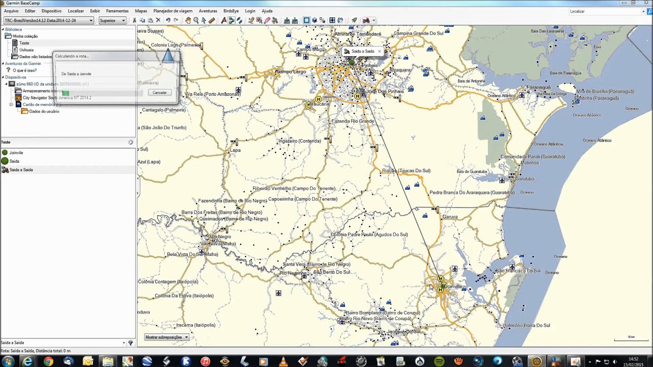Select Dados do usuário folder
653x367 pixels.
coord(44,111)
